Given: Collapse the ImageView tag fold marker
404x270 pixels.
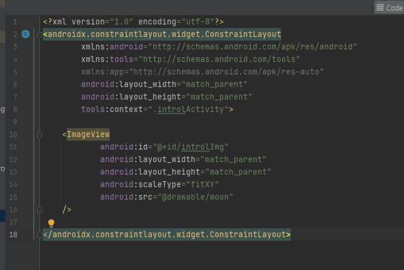Looking at the screenshot, I should pos(39,135).
